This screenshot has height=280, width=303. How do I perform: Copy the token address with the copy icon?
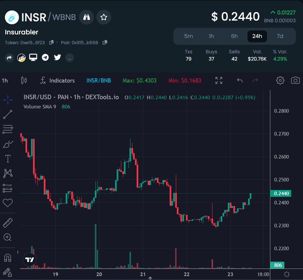click(51, 43)
